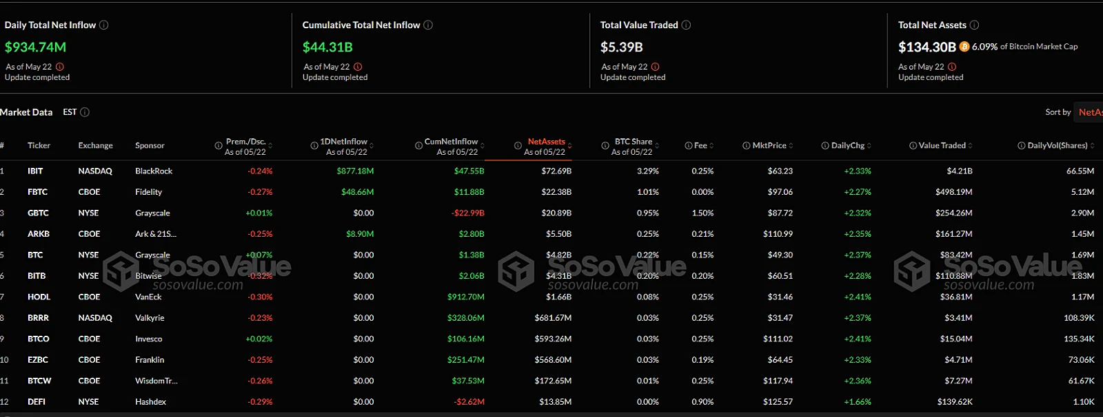1103x417 pixels.
Task: Click the +1.66% daily change cell
Action: pyautogui.click(x=858, y=402)
